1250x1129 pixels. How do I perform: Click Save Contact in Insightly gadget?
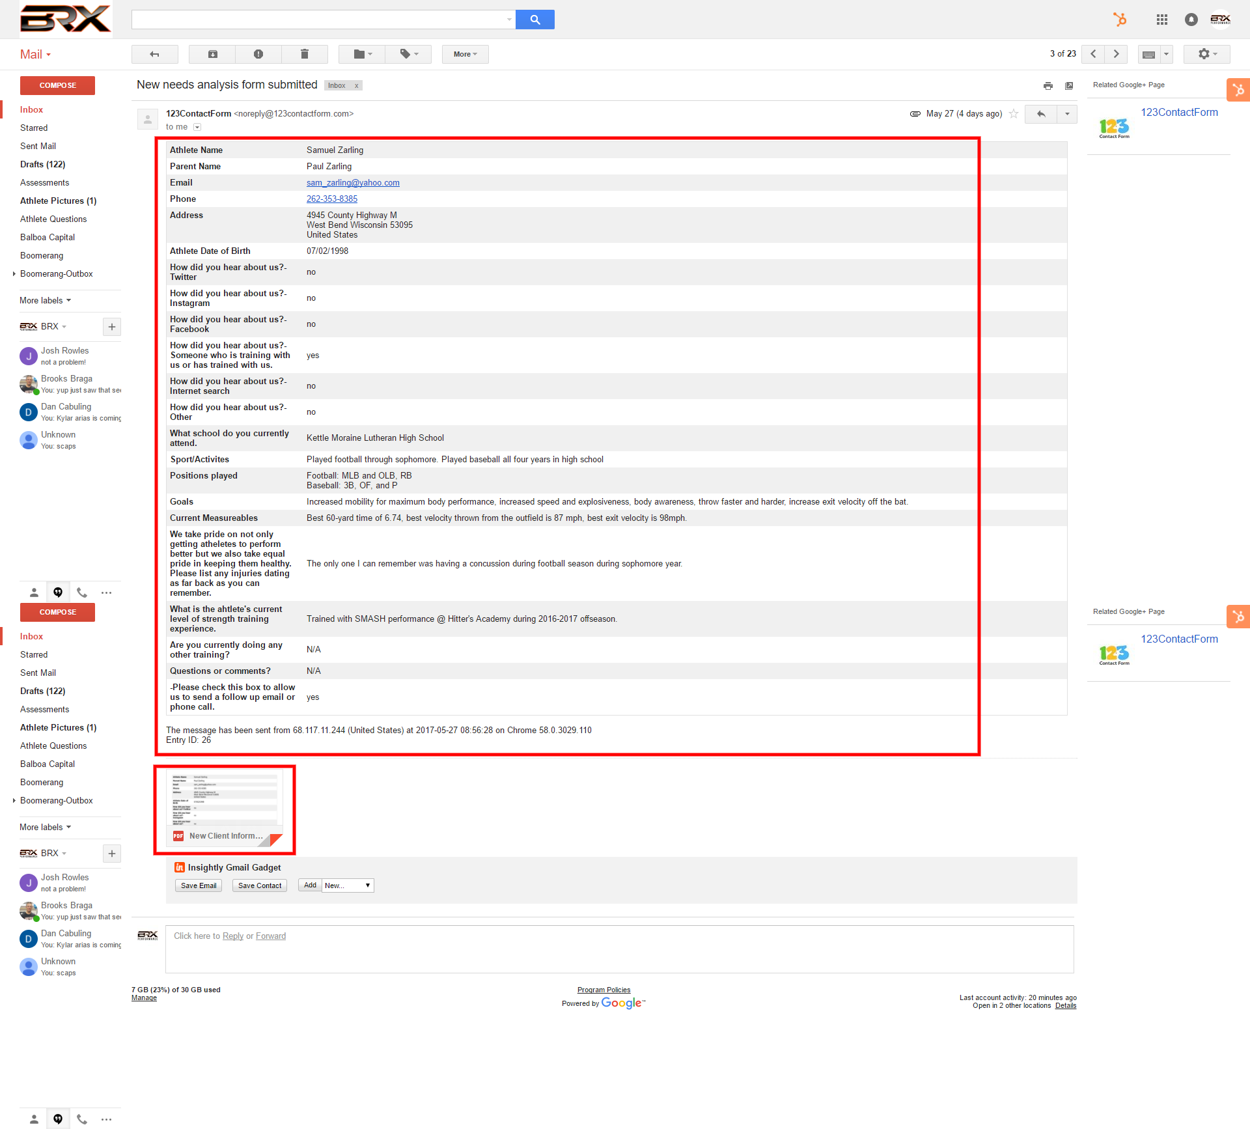click(259, 885)
